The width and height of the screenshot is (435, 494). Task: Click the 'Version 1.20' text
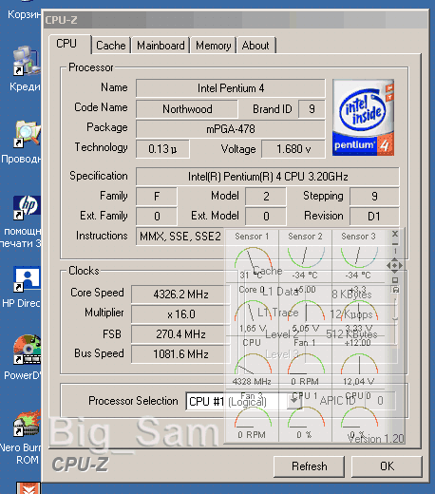point(375,439)
